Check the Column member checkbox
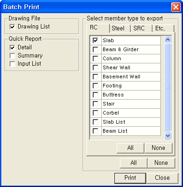 (x=95, y=58)
